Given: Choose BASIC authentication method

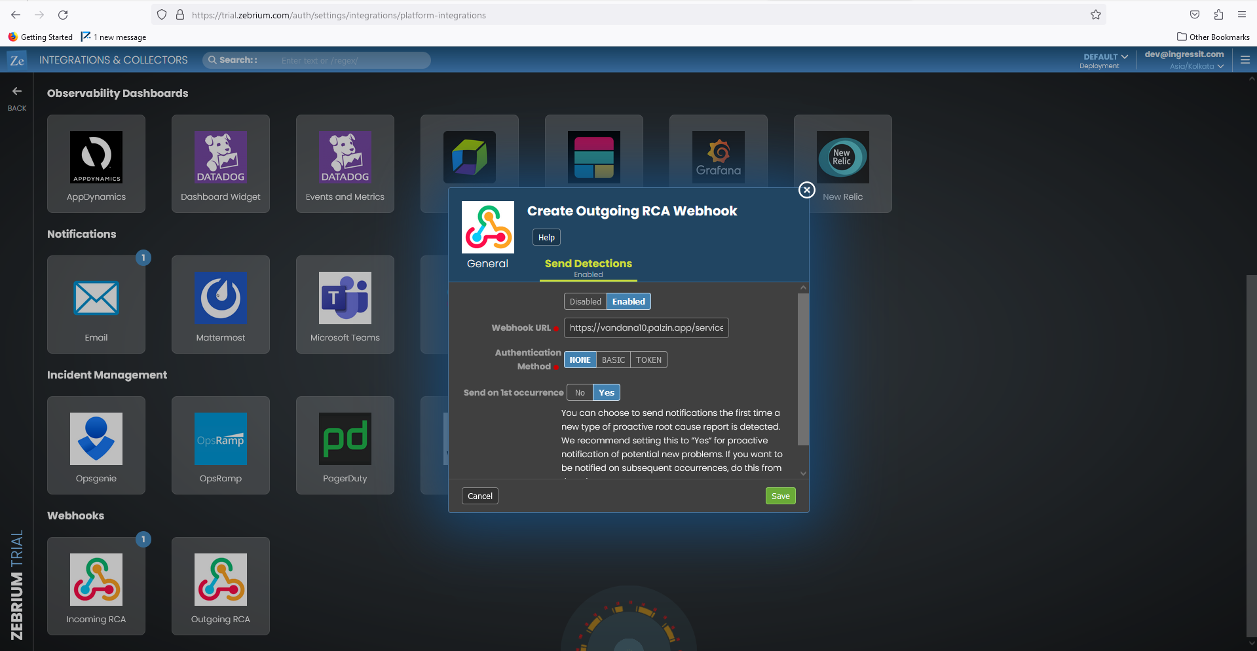Looking at the screenshot, I should click(x=613, y=360).
